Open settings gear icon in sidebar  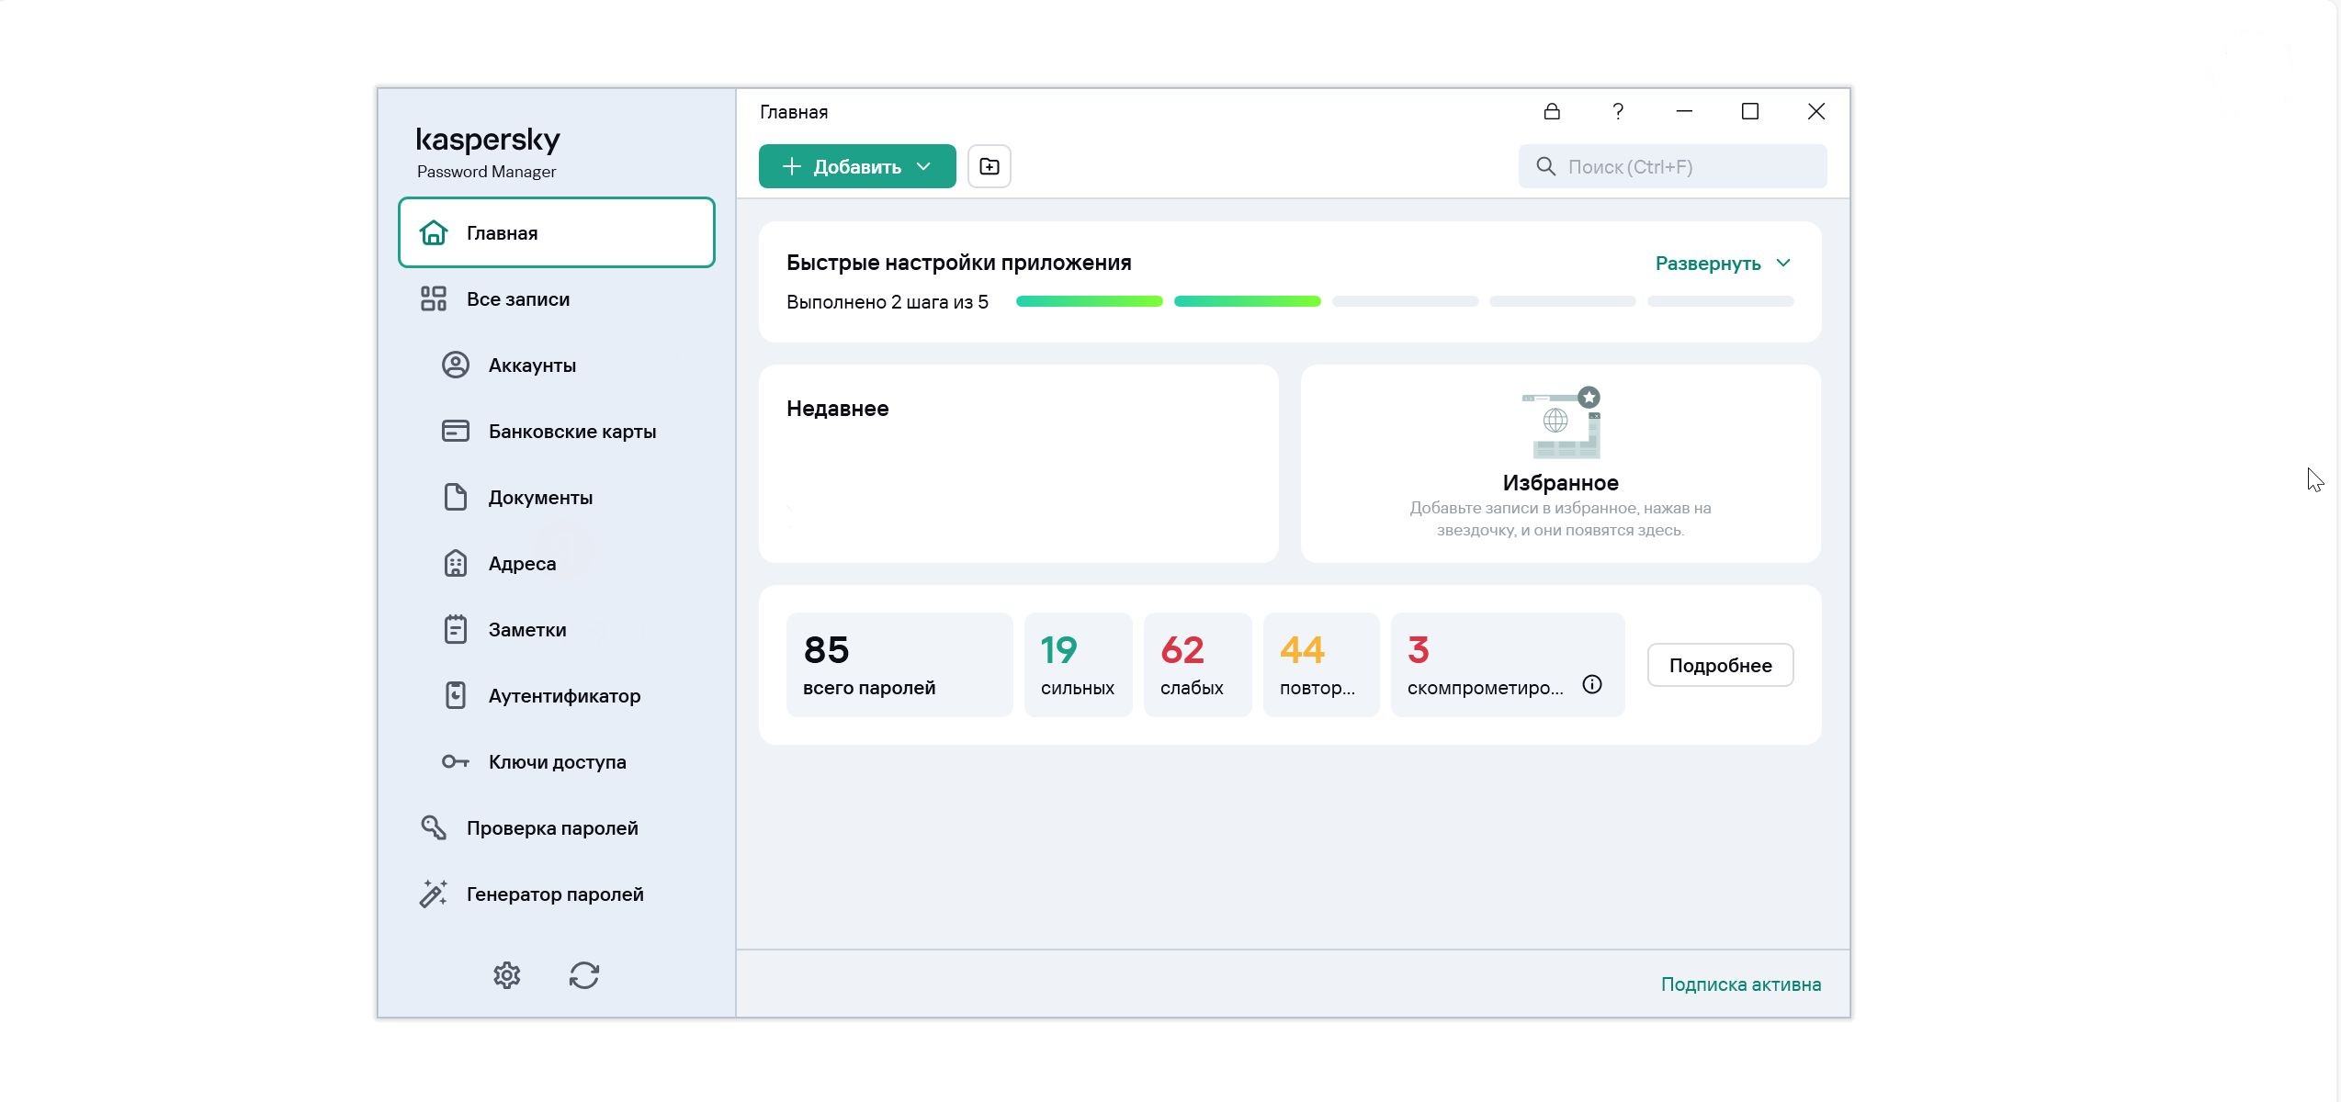506,975
